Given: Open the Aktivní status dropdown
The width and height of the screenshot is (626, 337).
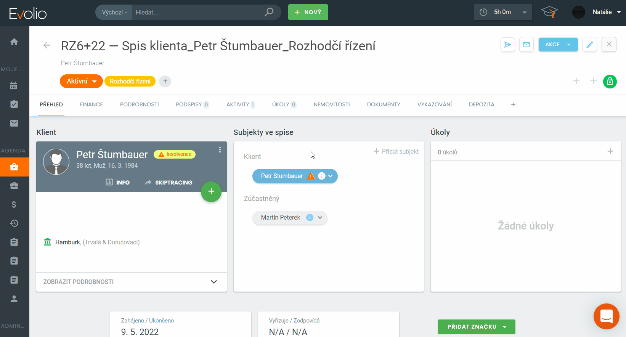Looking at the screenshot, I should click(81, 81).
